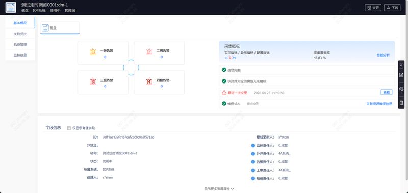Click the 状态 field value 使用中
The image size is (408, 193).
[x=108, y=161]
